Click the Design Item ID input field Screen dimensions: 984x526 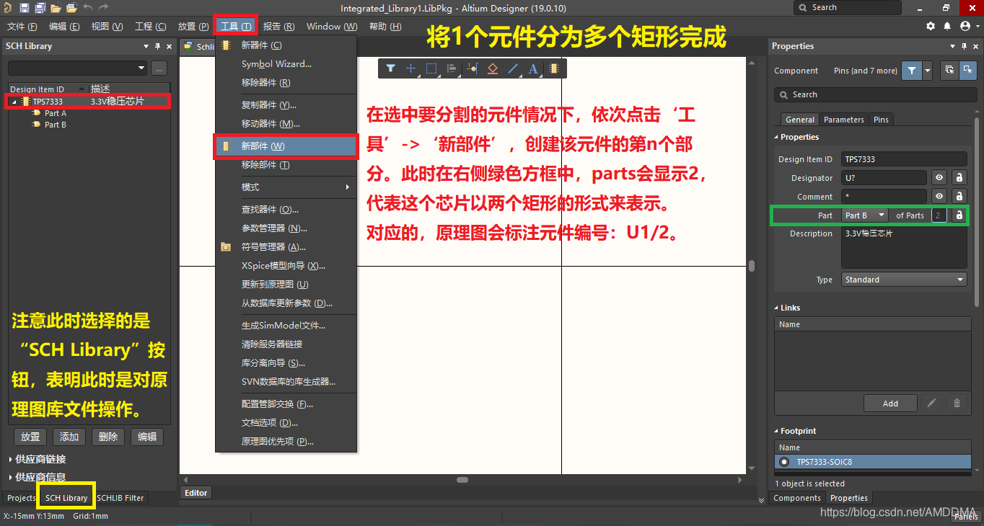[x=904, y=159]
